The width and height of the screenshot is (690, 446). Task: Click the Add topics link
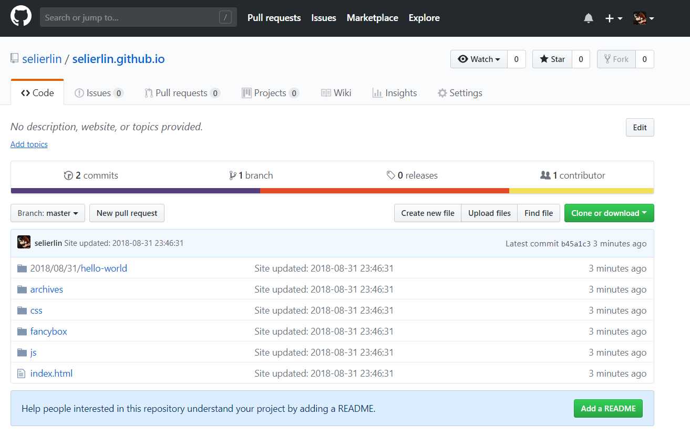[x=29, y=144]
